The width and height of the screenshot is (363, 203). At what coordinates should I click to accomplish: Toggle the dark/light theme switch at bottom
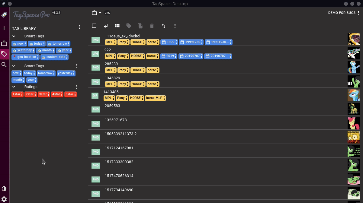point(4,188)
